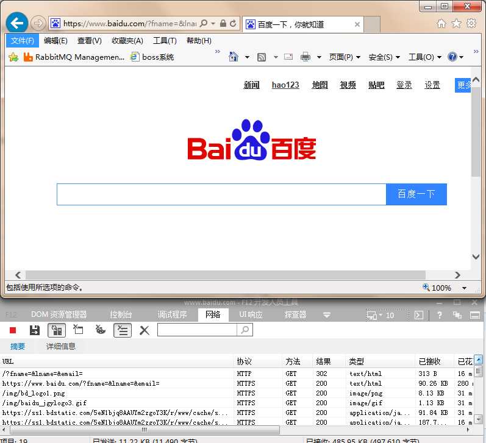Click the security lock icon in address bar
Screen dimensions: 486x443
pyautogui.click(x=223, y=23)
